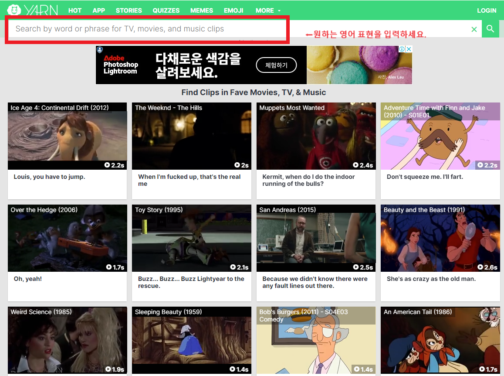Open the Weird Science (1985) thumbnail
Image resolution: width=504 pixels, height=376 pixels.
(67, 340)
